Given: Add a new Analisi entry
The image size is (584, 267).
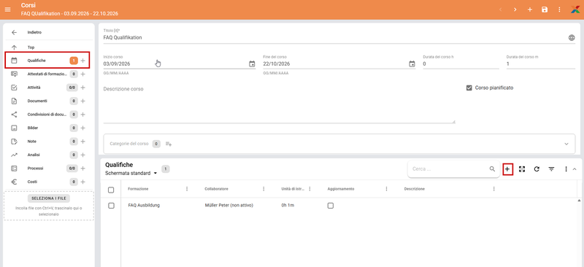Looking at the screenshot, I should [x=83, y=155].
